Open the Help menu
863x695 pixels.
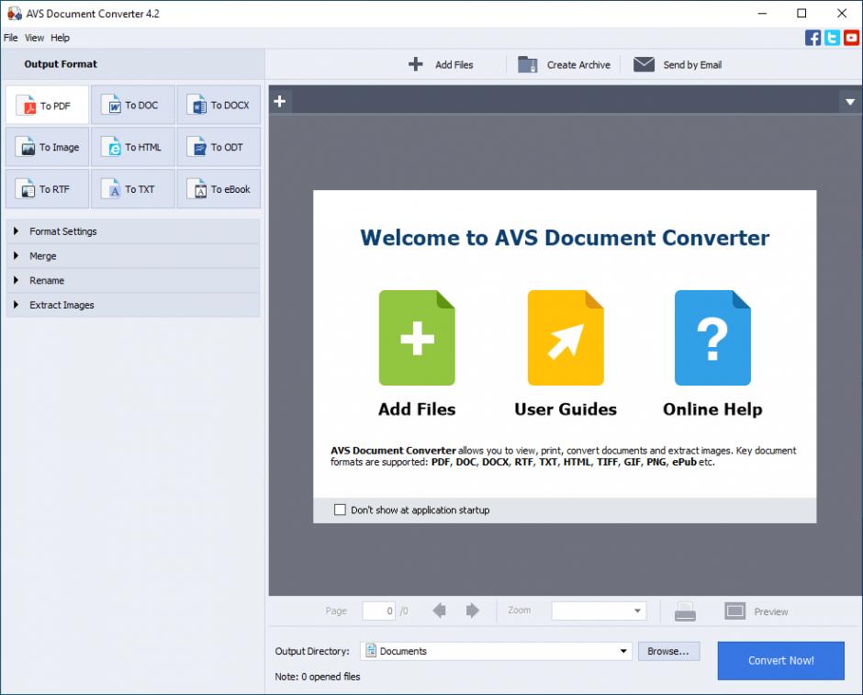(x=60, y=38)
